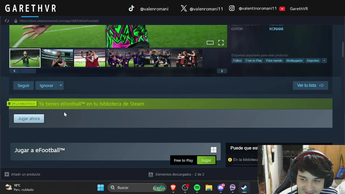Click the Steam store URL address

tap(59, 21)
